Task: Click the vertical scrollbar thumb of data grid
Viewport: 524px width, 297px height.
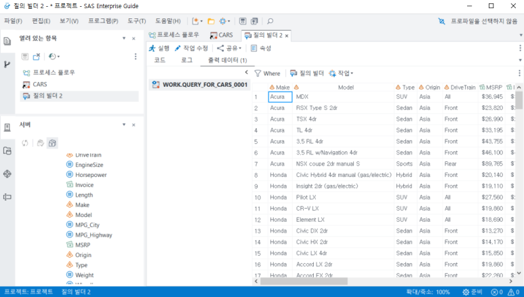Action: coord(519,100)
